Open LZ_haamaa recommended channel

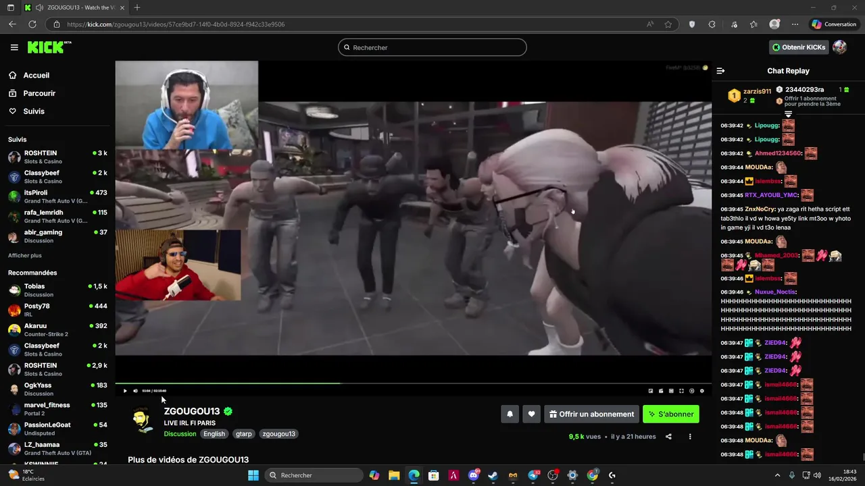(57, 449)
